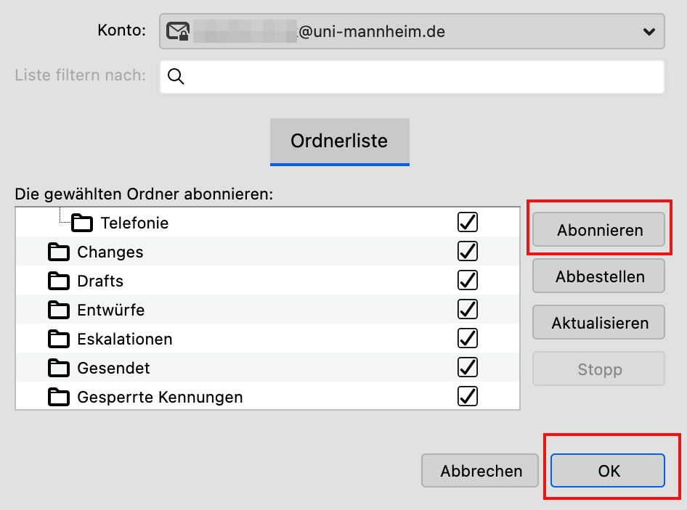Toggle the Drafts folder checkbox

[468, 280]
